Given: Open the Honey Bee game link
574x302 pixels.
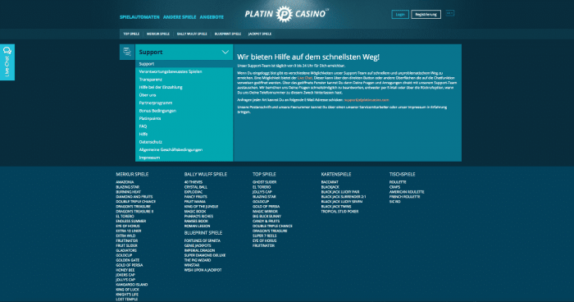Looking at the screenshot, I should tap(125, 270).
